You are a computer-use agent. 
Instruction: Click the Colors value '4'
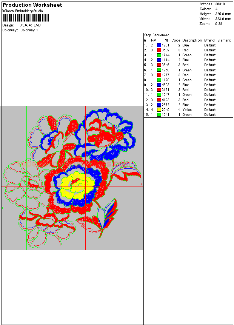pos(216,9)
